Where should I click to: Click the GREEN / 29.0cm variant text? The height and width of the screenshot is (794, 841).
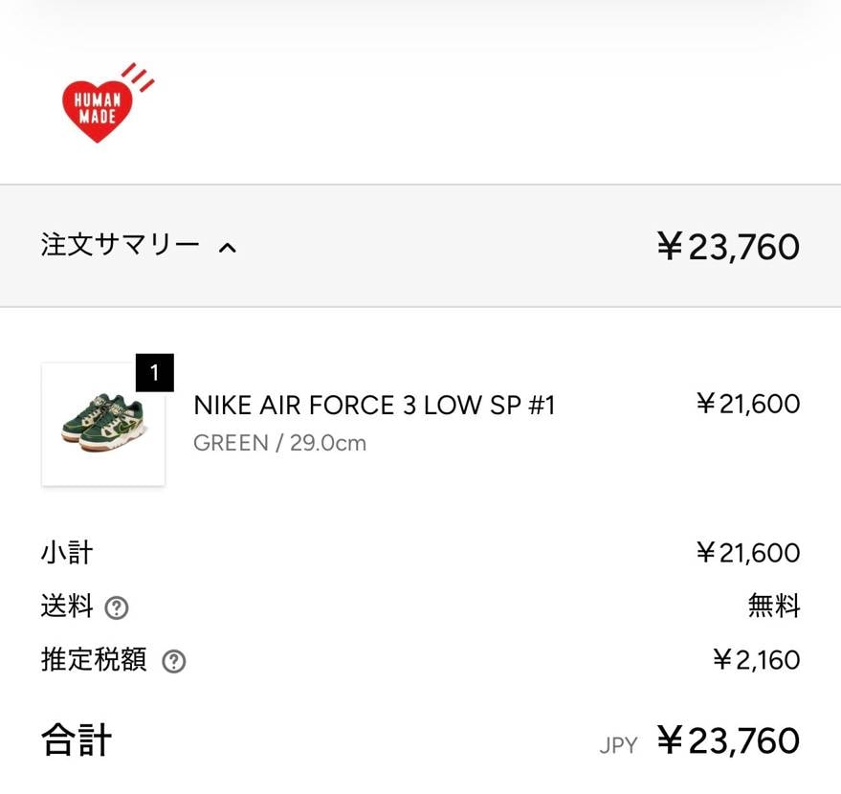[x=279, y=443]
